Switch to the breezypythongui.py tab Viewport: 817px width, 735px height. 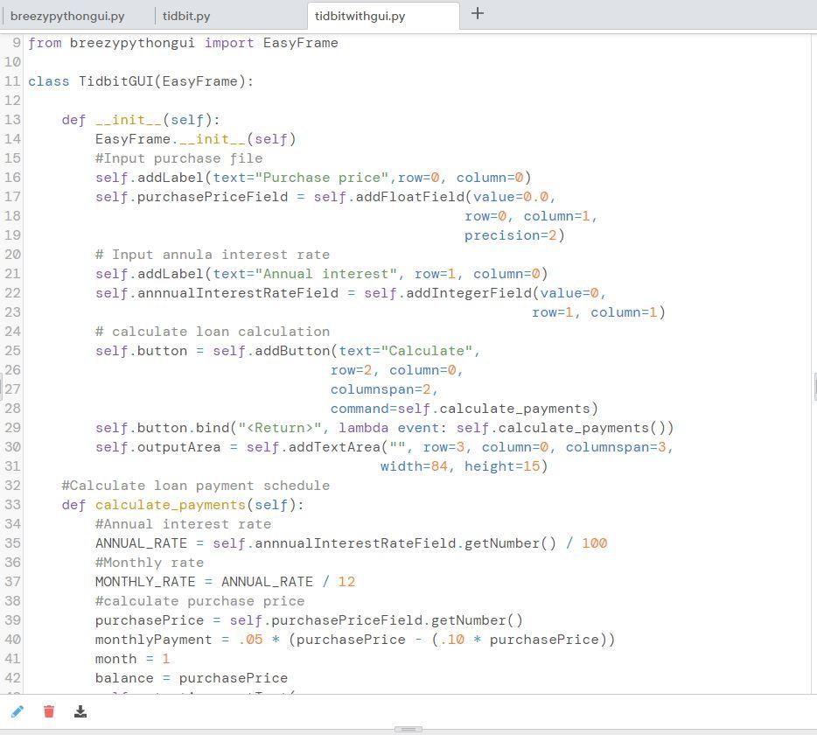(x=67, y=16)
